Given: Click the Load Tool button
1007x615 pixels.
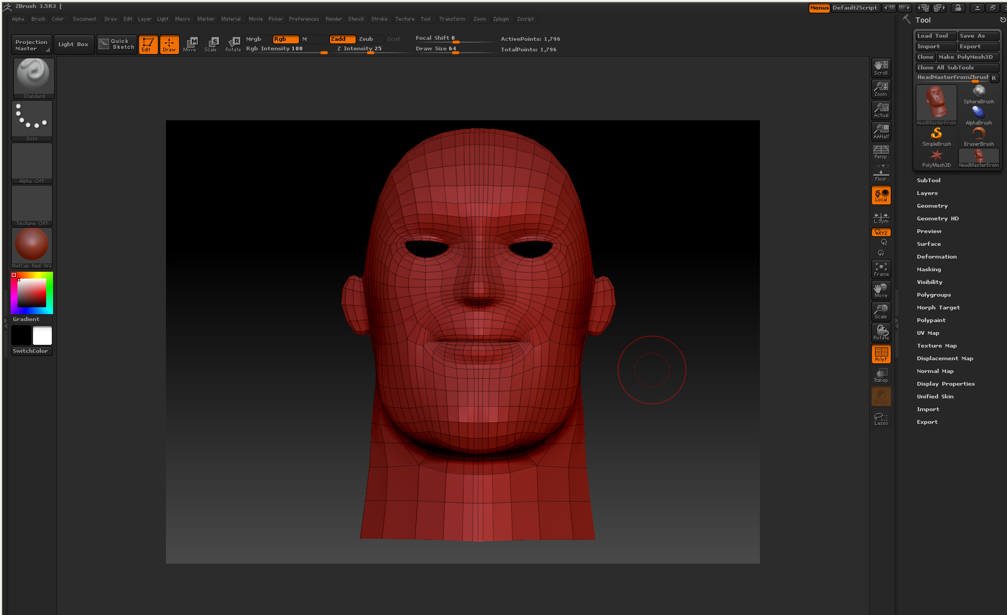Looking at the screenshot, I should (x=935, y=36).
